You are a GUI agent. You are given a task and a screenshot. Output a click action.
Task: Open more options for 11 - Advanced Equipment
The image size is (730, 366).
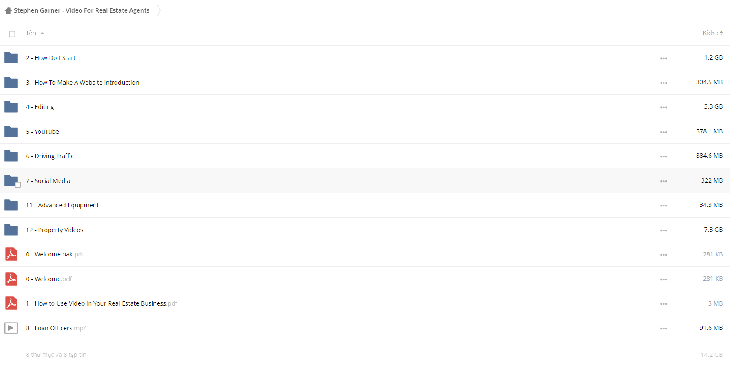[x=664, y=206]
